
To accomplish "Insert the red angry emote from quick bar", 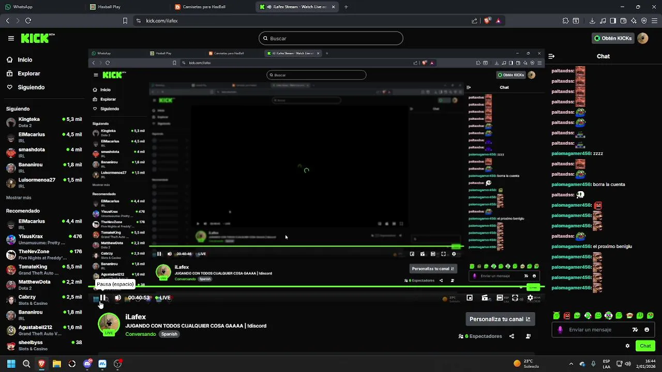I will click(x=567, y=316).
